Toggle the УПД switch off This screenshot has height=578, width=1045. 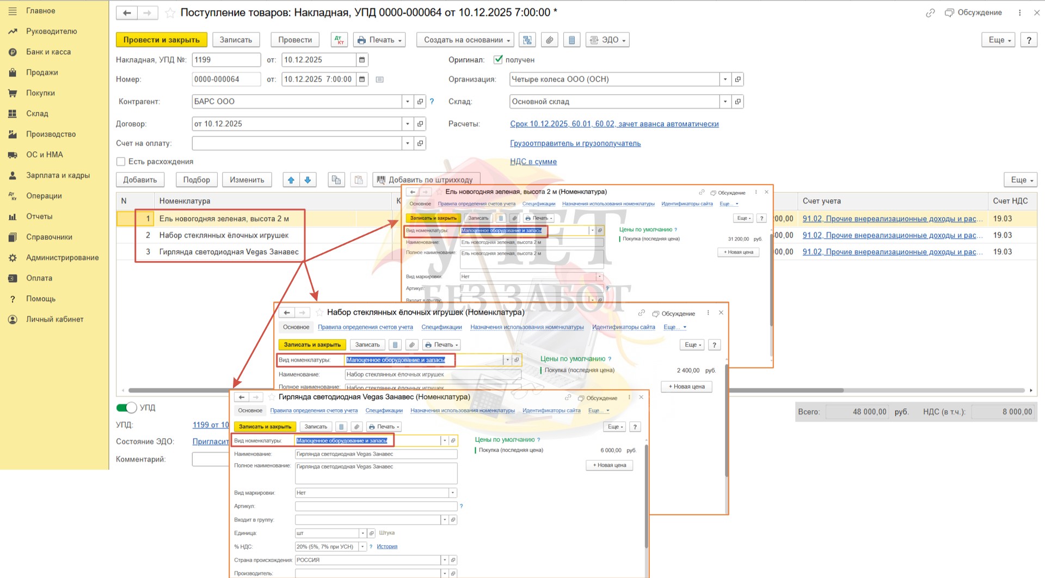click(127, 408)
